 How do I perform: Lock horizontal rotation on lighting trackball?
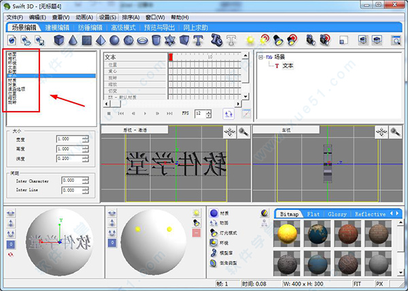pyautogui.click(x=112, y=213)
